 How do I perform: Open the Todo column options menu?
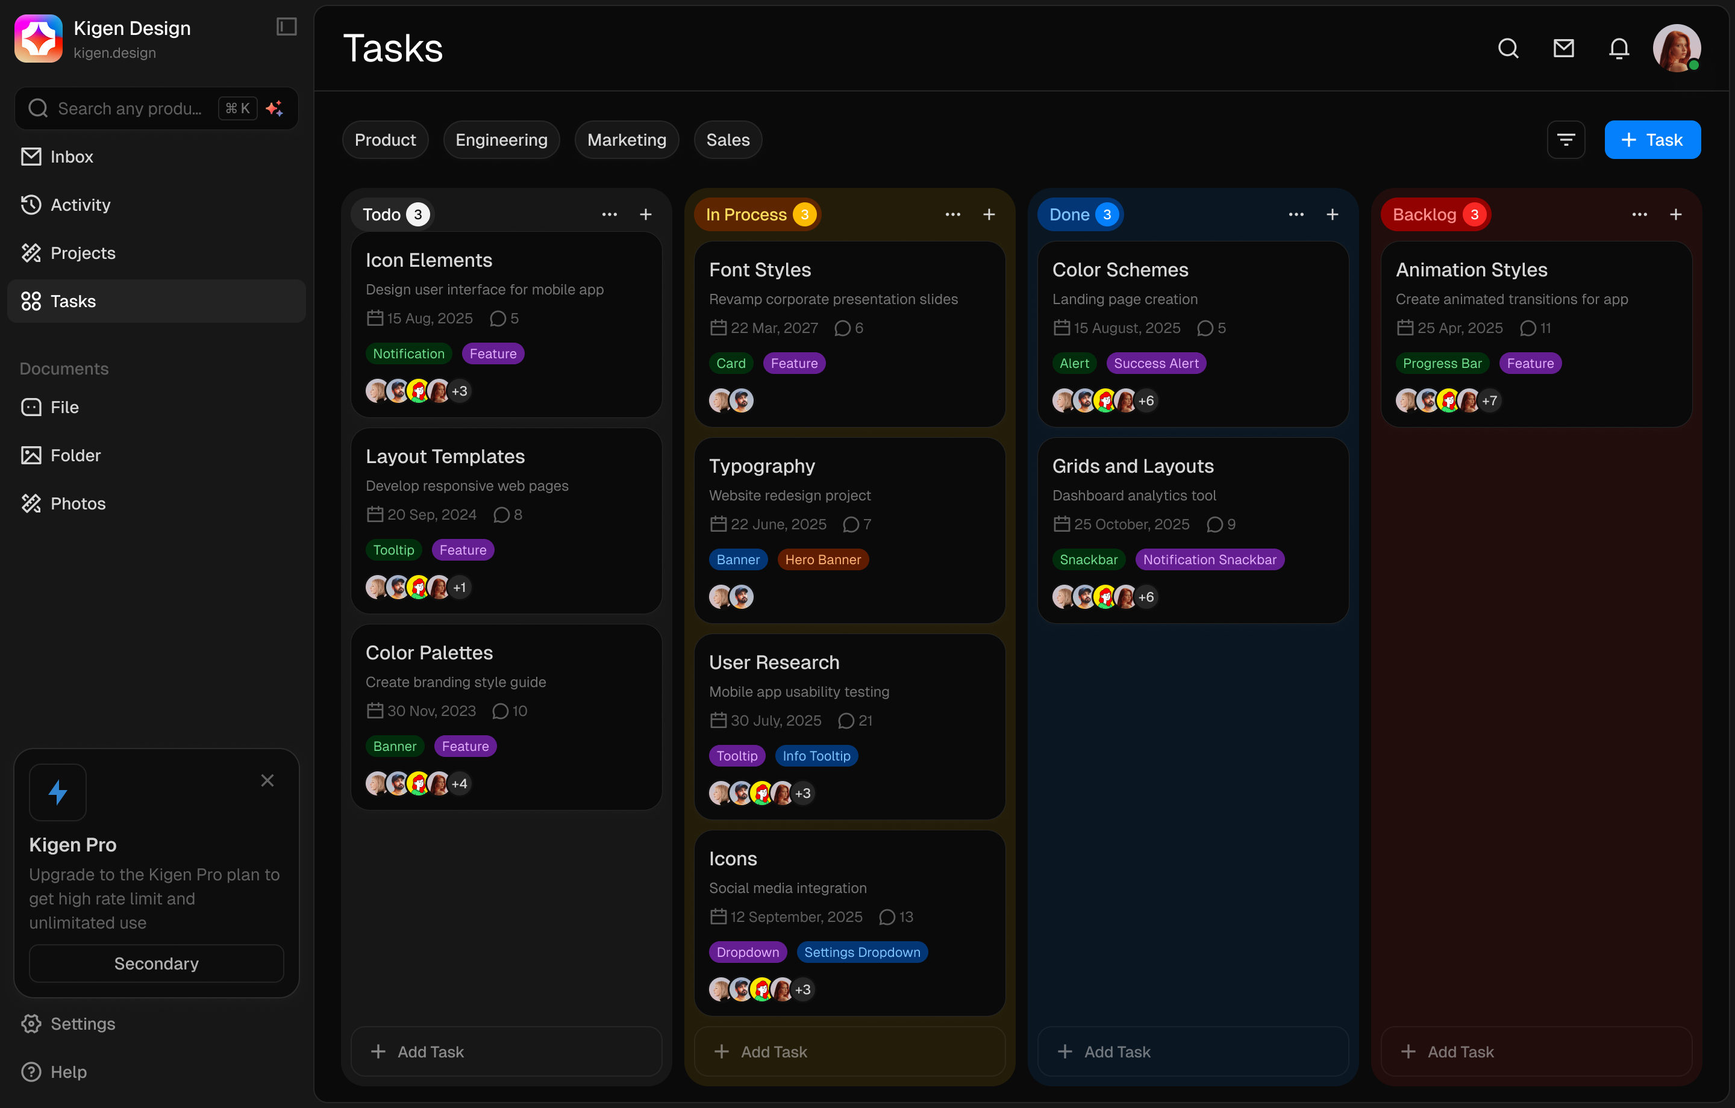[x=610, y=214]
